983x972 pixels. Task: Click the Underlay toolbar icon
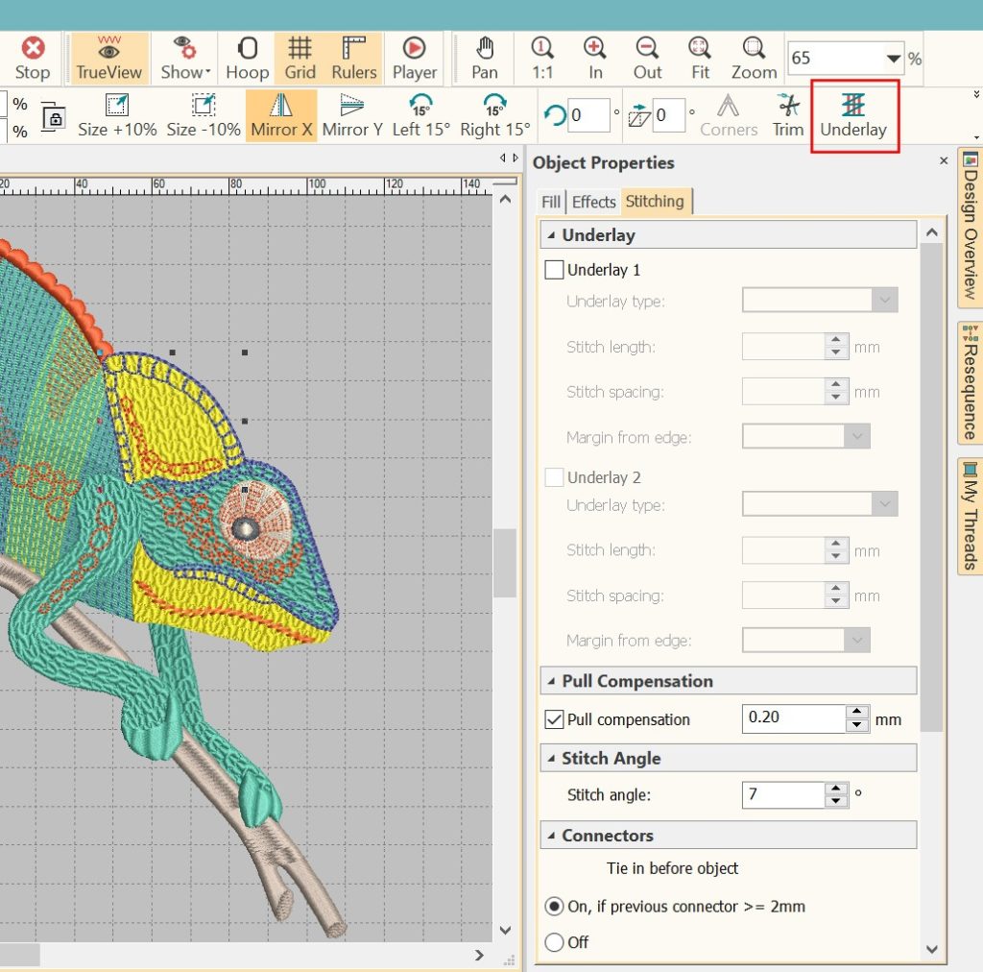click(x=853, y=115)
